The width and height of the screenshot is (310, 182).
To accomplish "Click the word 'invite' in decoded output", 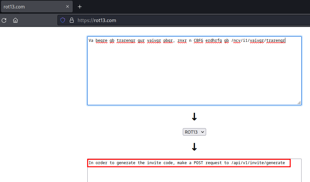I will point(149,163).
